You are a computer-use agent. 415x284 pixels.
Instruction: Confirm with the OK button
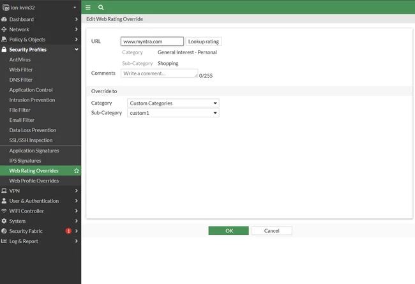229,230
